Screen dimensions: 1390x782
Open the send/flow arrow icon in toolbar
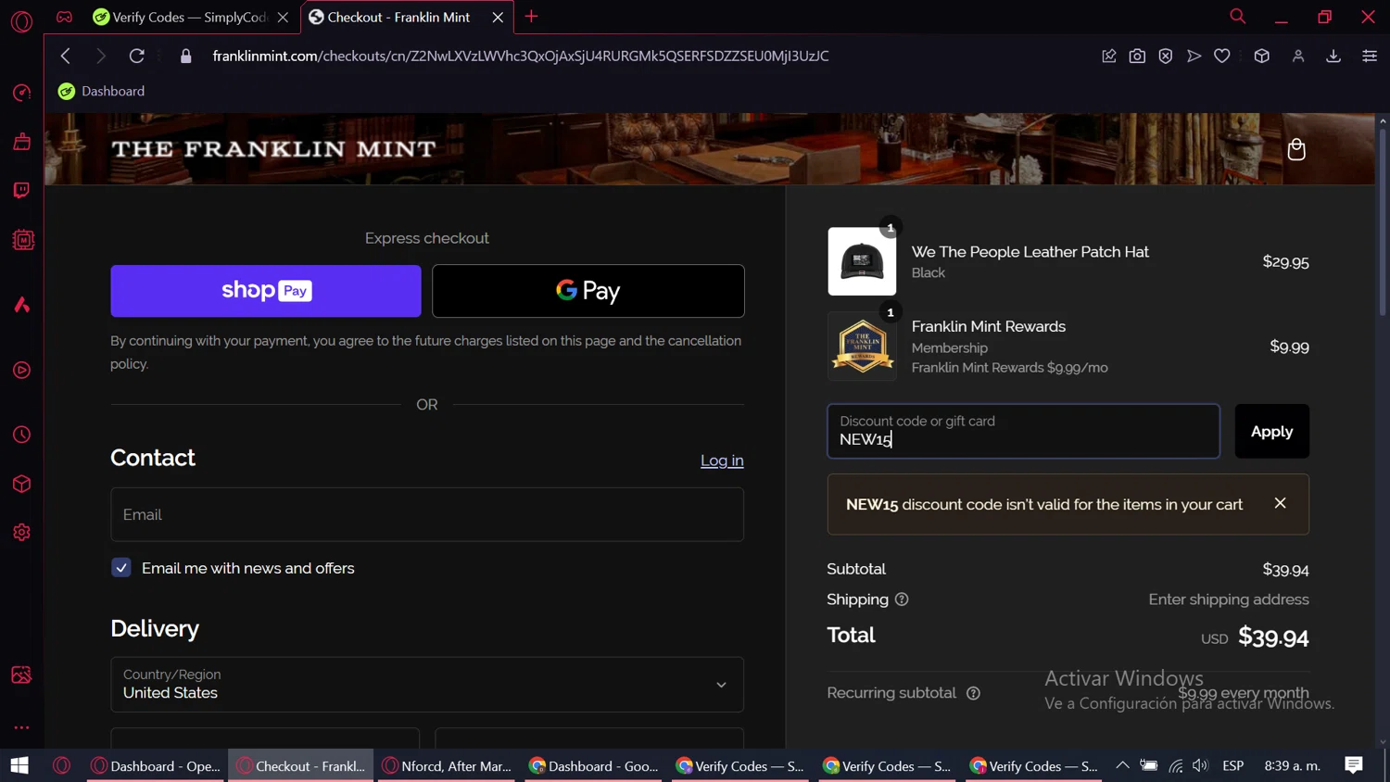tap(1194, 56)
